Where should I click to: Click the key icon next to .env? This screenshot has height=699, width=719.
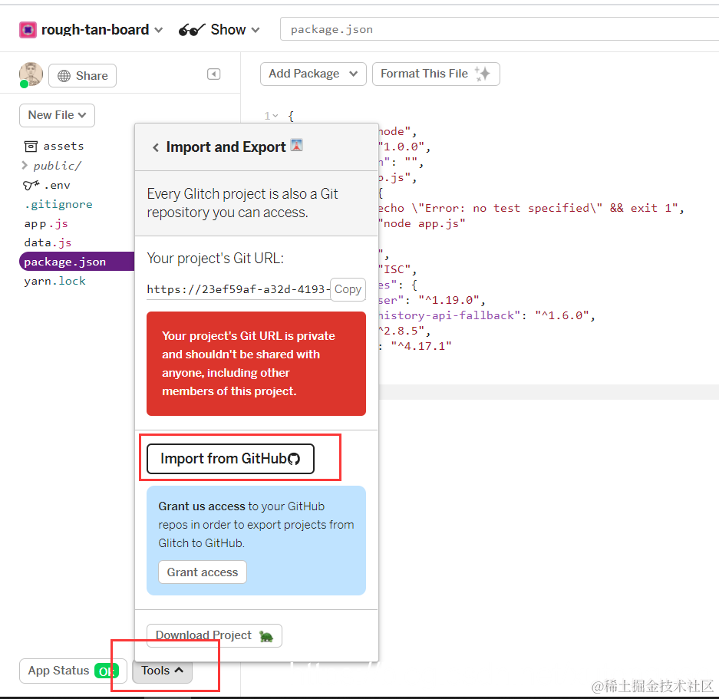[31, 185]
